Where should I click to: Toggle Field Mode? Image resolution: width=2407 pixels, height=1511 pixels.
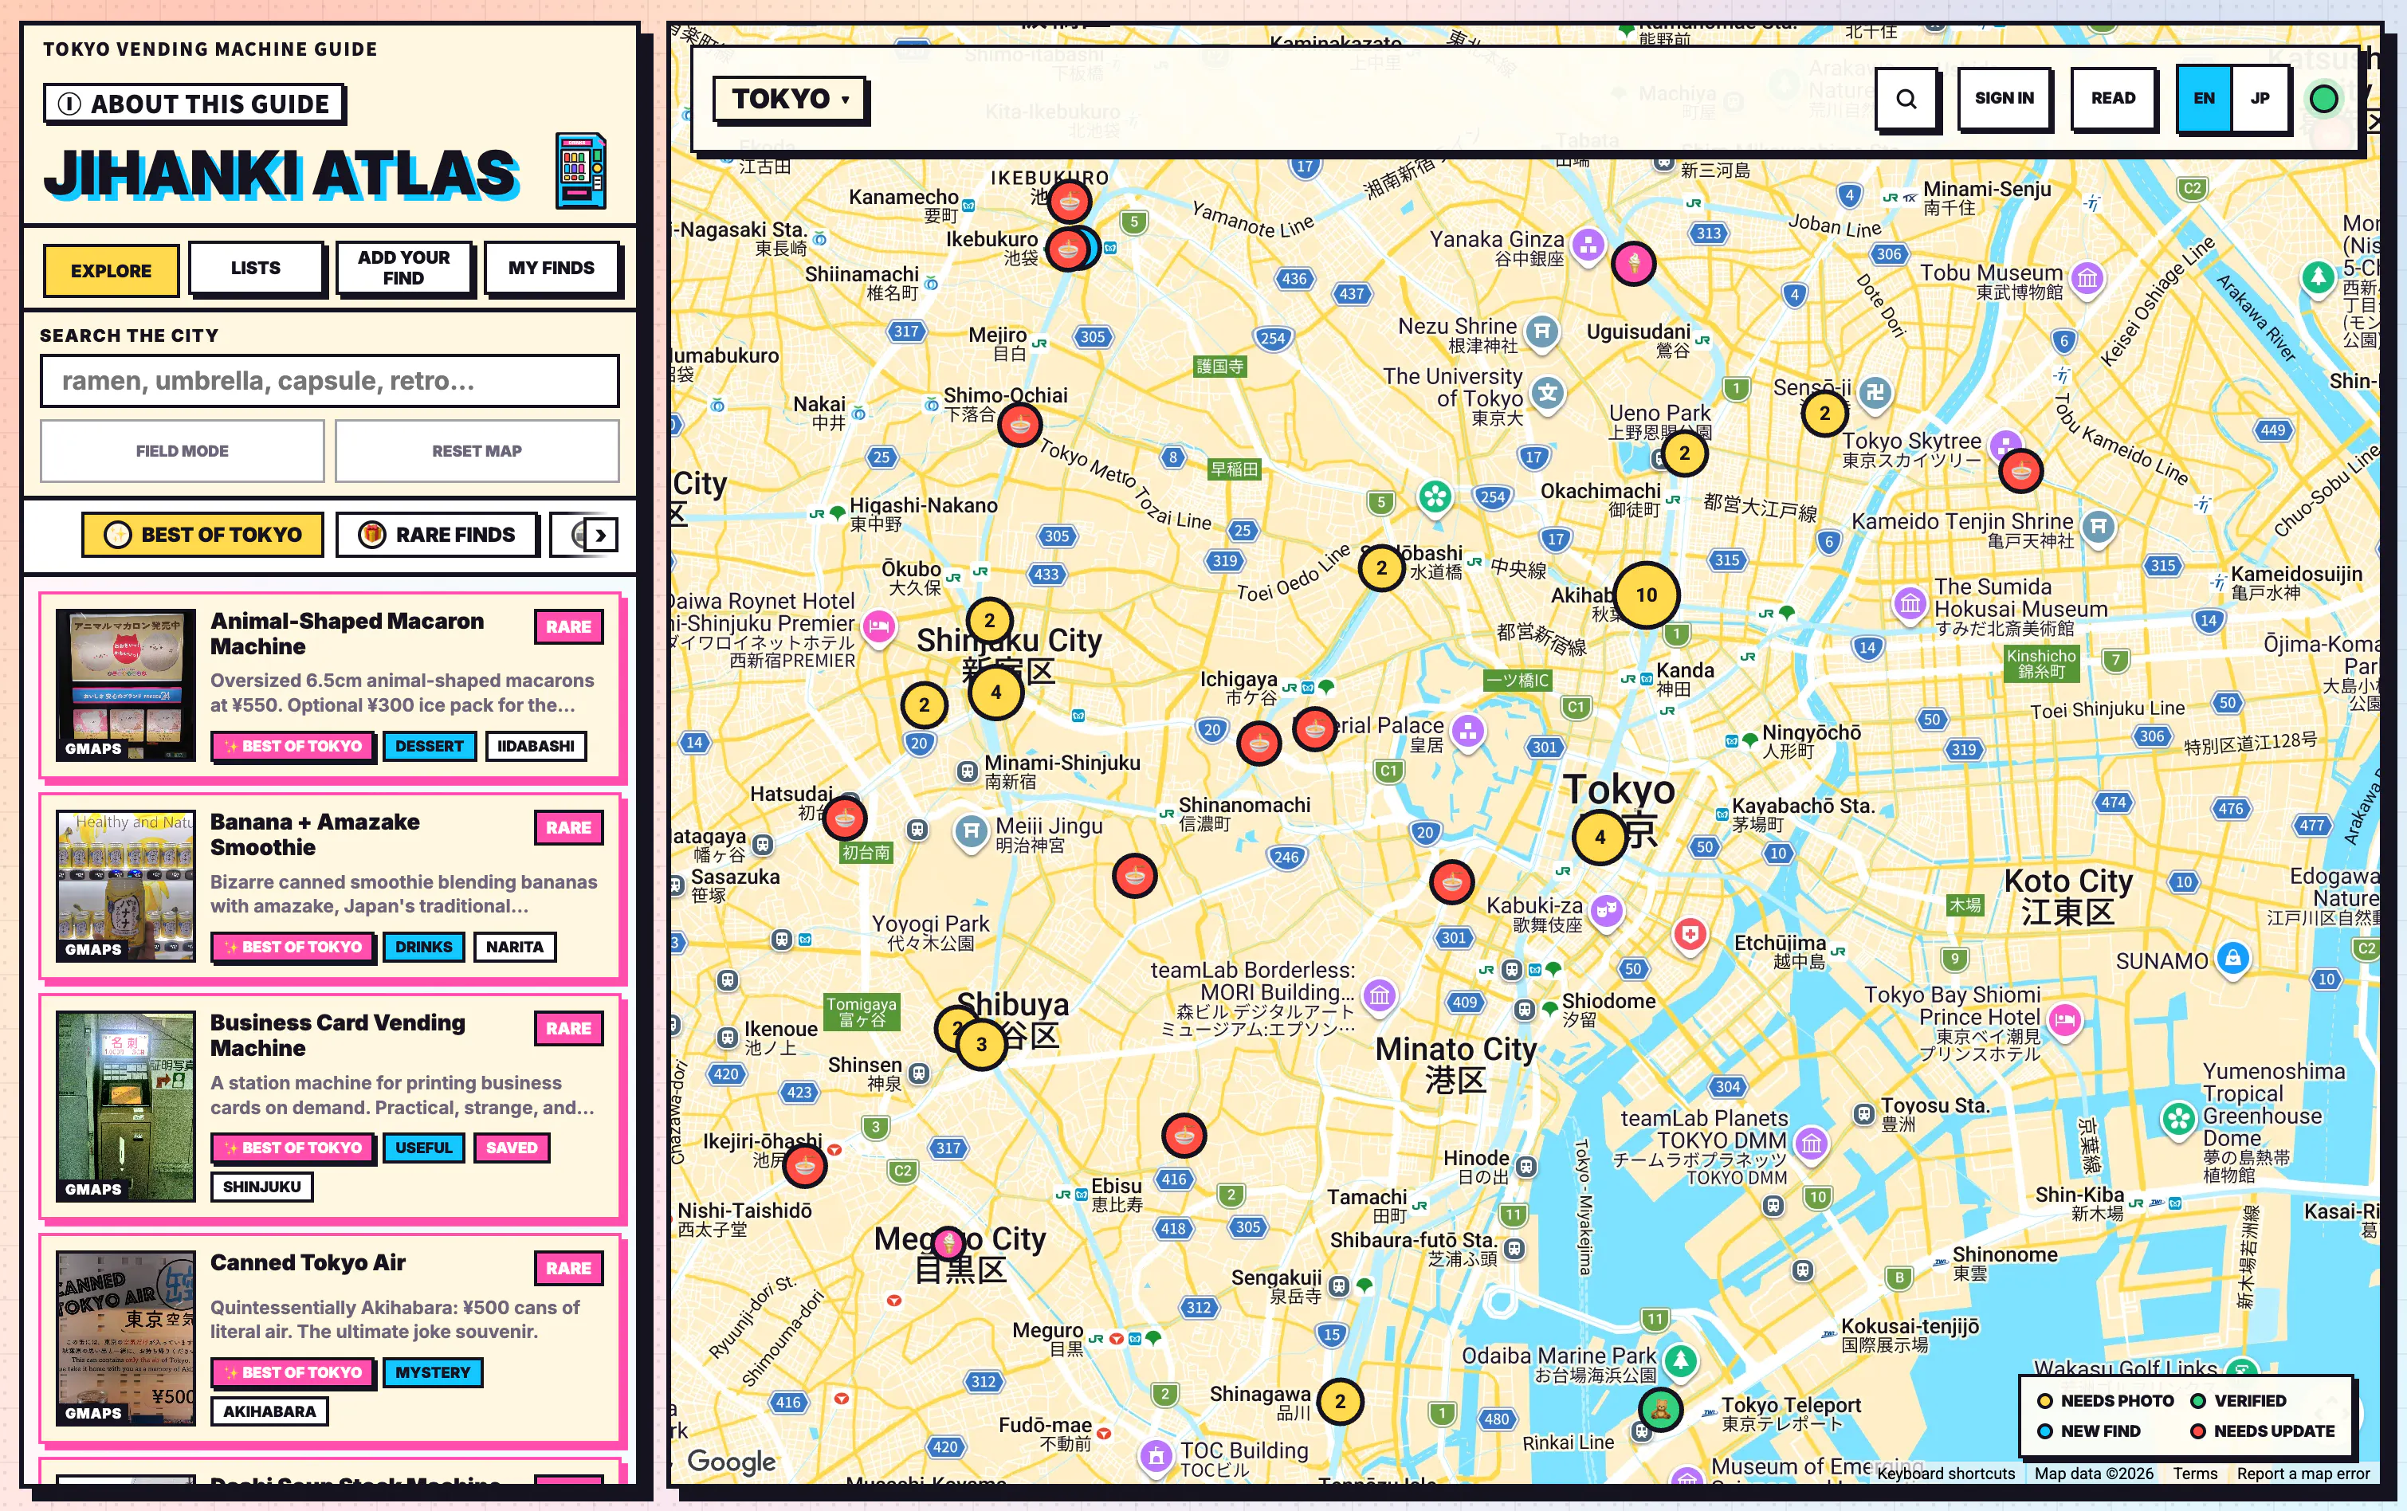[x=182, y=452]
